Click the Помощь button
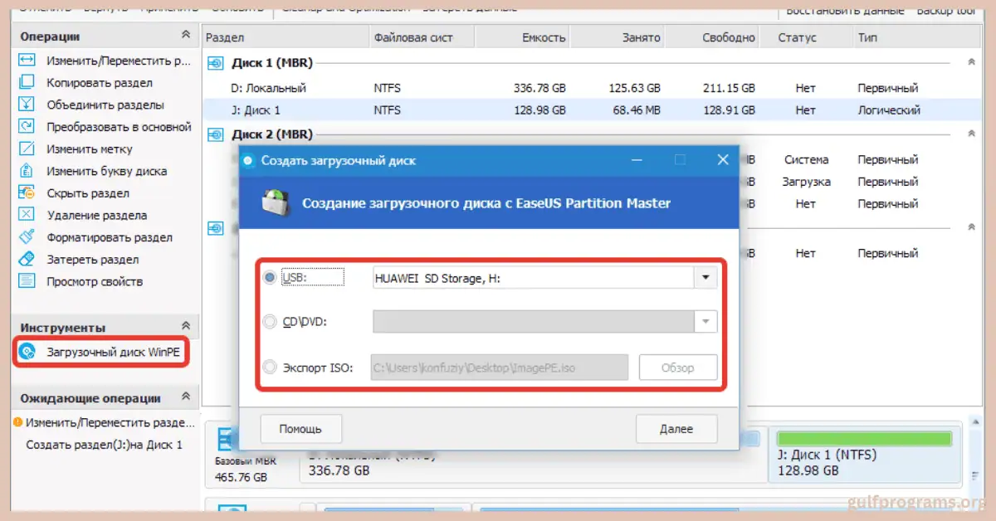This screenshot has width=996, height=521. (300, 428)
